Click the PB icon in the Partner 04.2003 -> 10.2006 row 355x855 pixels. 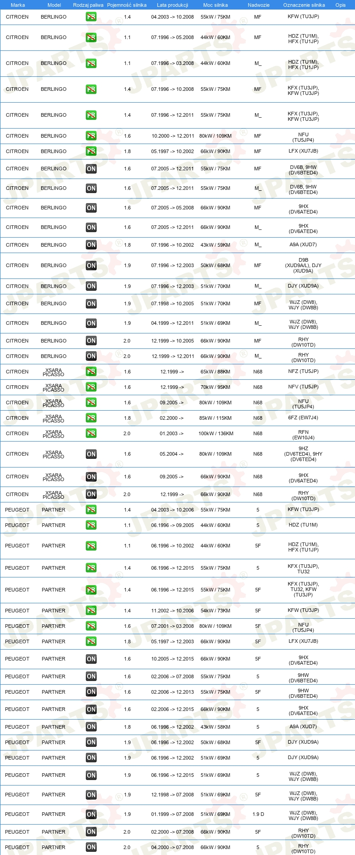(91, 510)
